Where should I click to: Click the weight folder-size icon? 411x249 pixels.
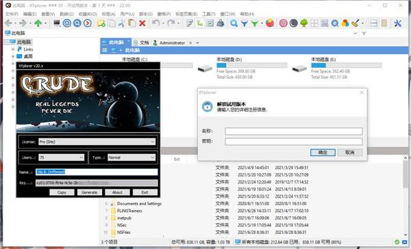click(x=220, y=23)
